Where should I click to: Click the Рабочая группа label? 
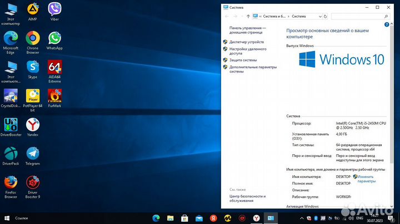coord(305,197)
